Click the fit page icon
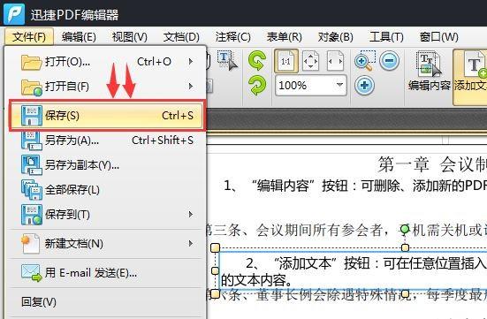 click(311, 61)
